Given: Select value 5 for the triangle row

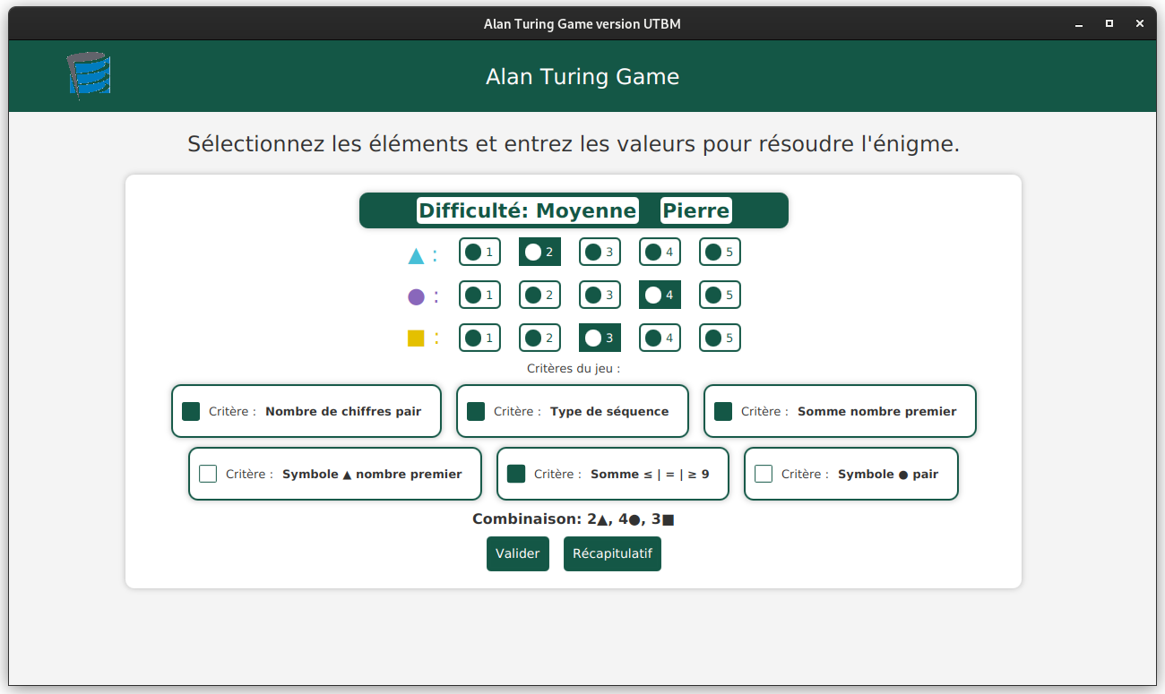Looking at the screenshot, I should coord(720,253).
